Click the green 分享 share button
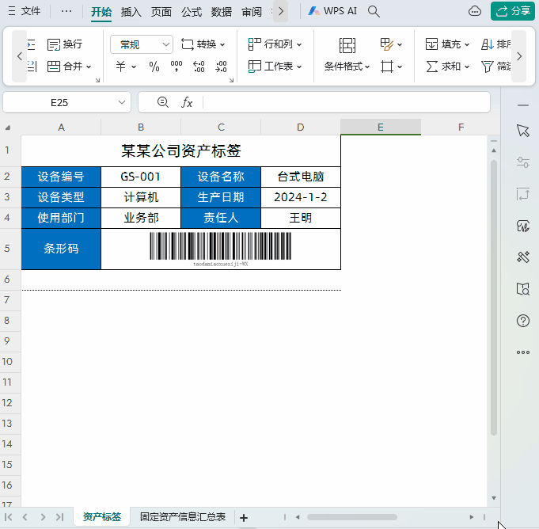The width and height of the screenshot is (539, 529). point(513,11)
